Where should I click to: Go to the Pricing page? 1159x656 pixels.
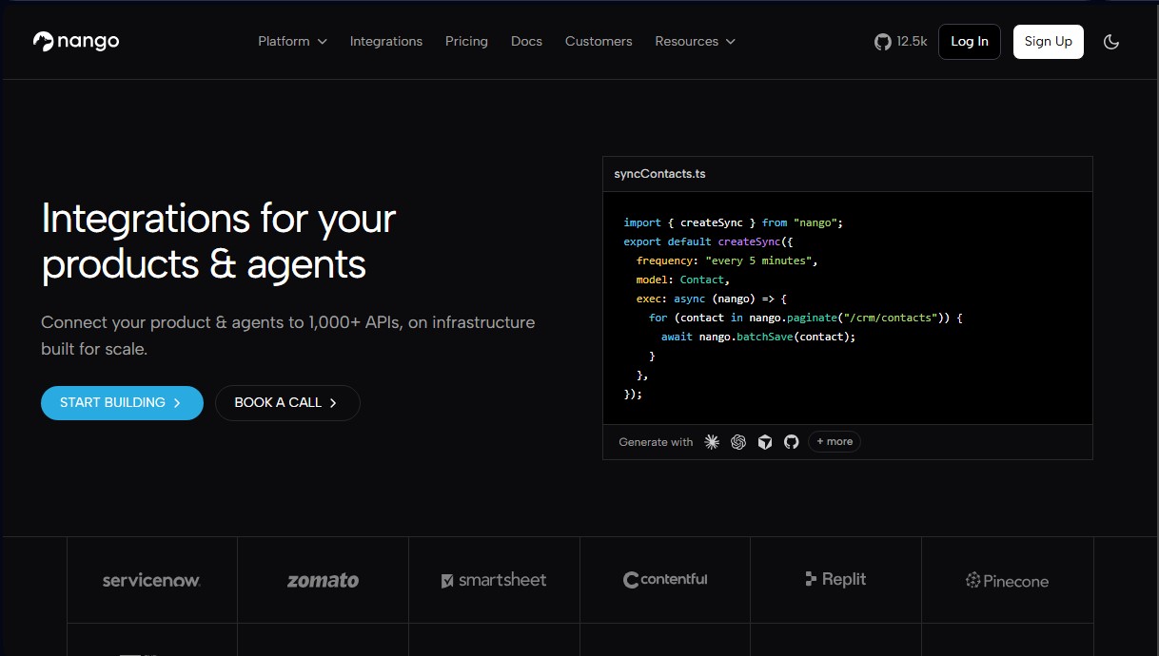[x=466, y=42]
